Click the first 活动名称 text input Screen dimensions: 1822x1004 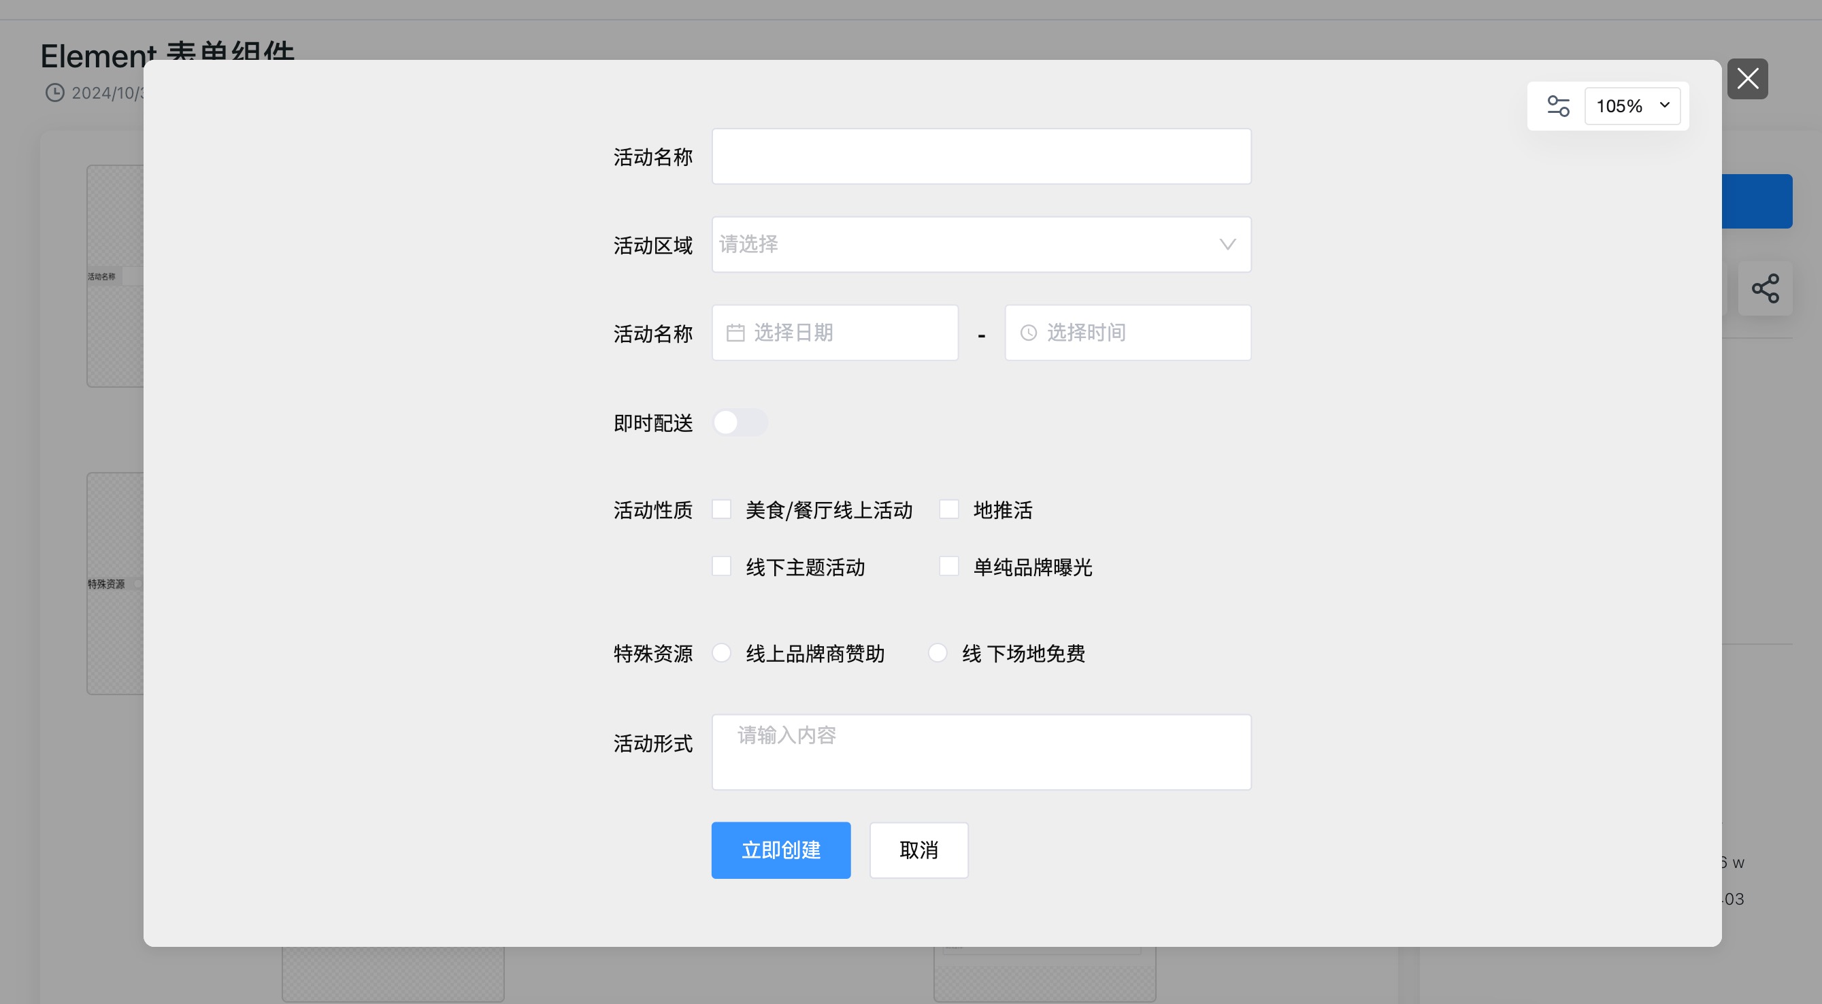981,156
